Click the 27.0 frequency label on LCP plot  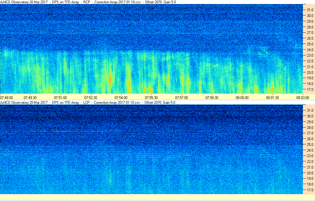[310, 133]
